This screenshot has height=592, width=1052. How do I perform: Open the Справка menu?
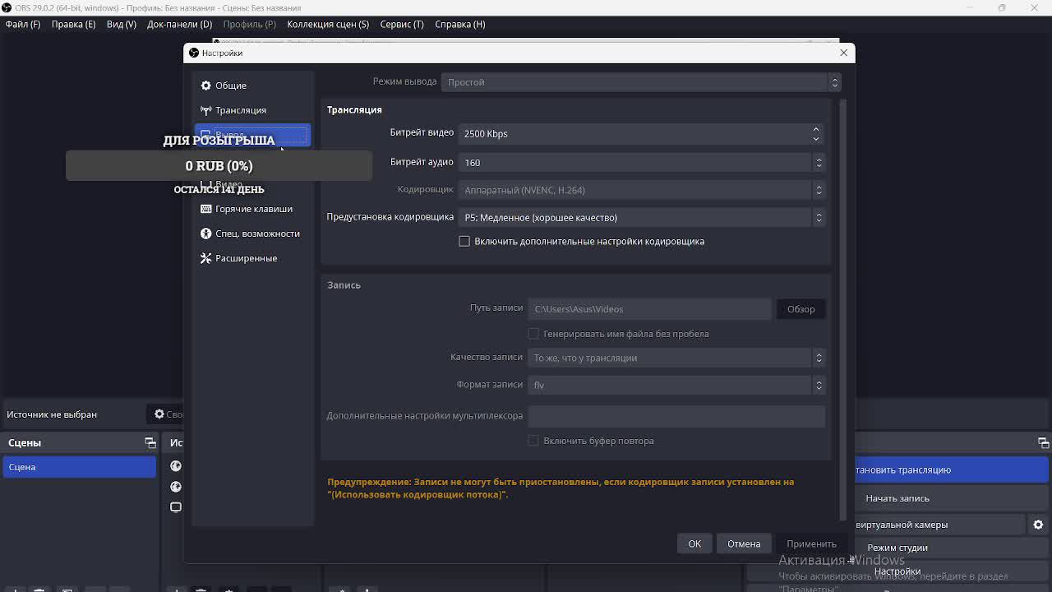(460, 24)
